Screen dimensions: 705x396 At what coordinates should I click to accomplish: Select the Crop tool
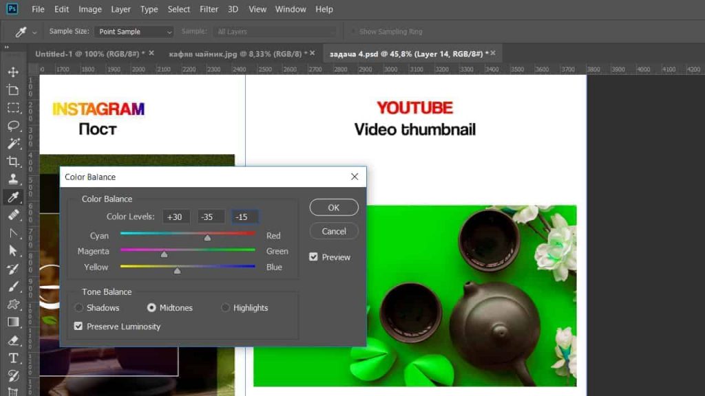point(13,161)
